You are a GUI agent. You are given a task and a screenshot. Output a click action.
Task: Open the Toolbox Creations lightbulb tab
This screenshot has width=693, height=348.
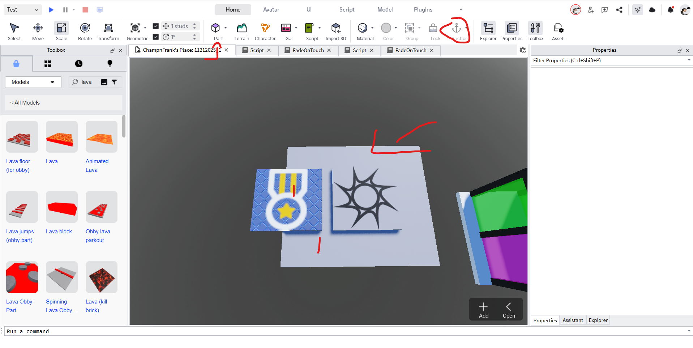tap(110, 64)
